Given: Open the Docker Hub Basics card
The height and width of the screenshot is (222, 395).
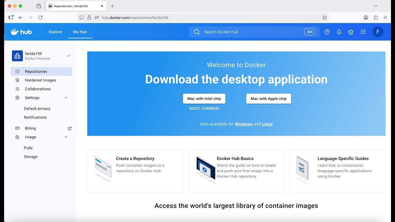Looking at the screenshot, I should pyautogui.click(x=236, y=171).
